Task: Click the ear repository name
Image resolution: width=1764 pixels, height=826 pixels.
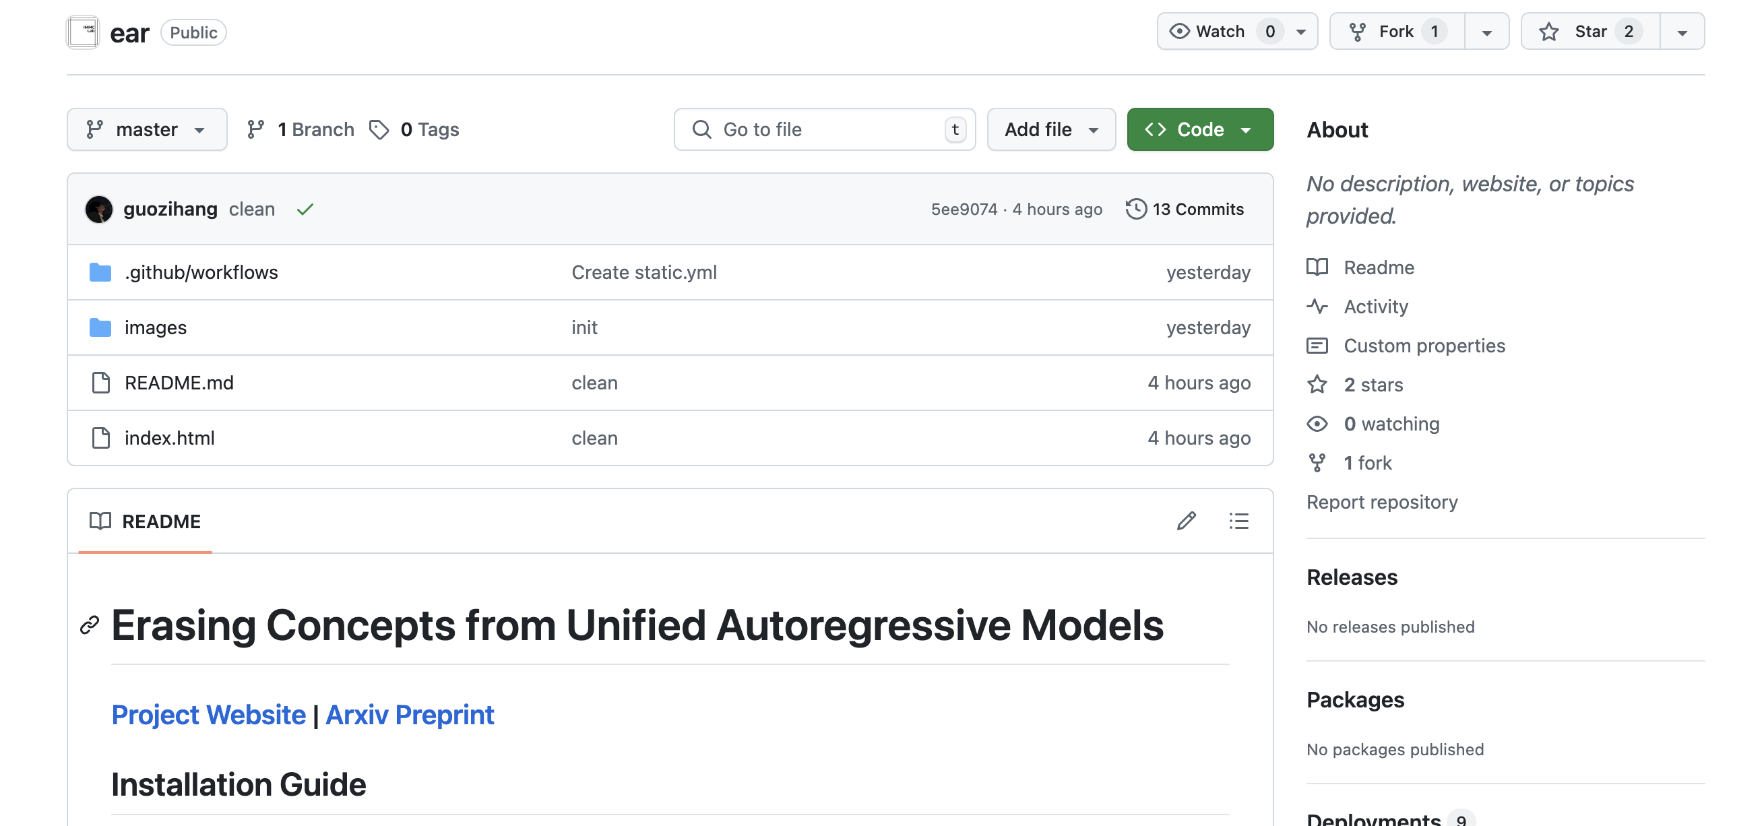Action: 129,33
